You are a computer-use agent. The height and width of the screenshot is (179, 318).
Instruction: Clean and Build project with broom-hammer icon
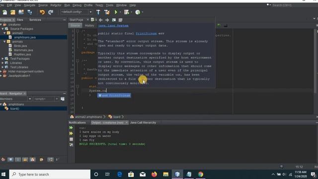coord(107,12)
